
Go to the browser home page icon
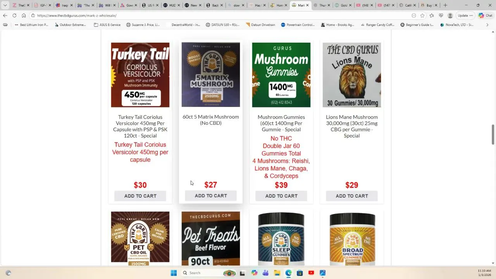pos(24,15)
